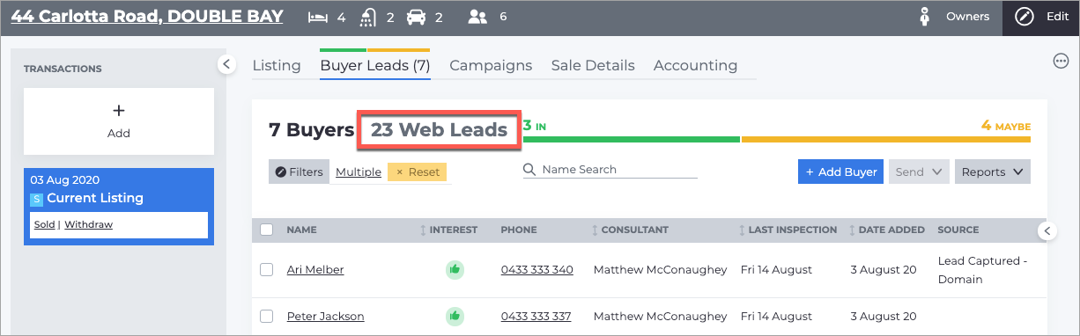Click Peter Jackson's thumbs-up interest icon

[x=454, y=316]
